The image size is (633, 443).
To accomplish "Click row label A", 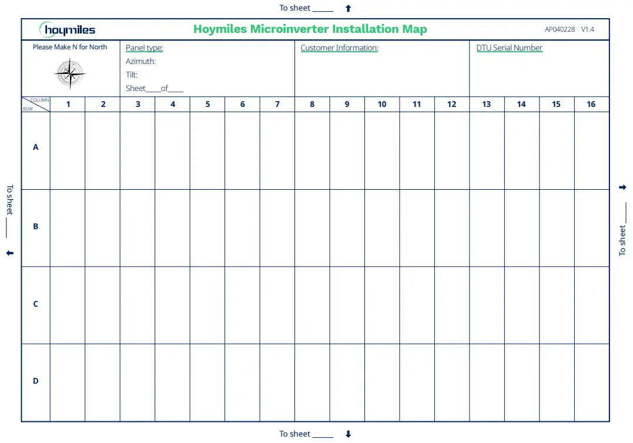I will tap(35, 147).
